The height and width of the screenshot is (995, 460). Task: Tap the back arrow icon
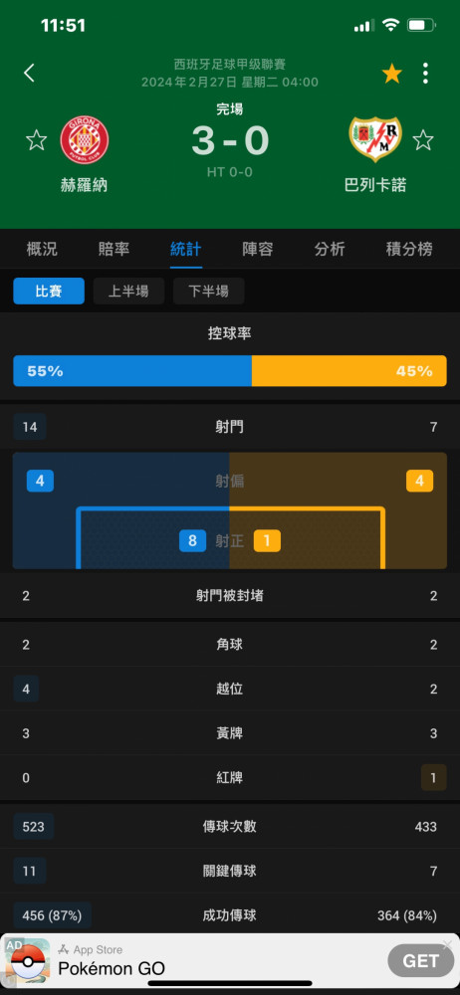pyautogui.click(x=29, y=73)
